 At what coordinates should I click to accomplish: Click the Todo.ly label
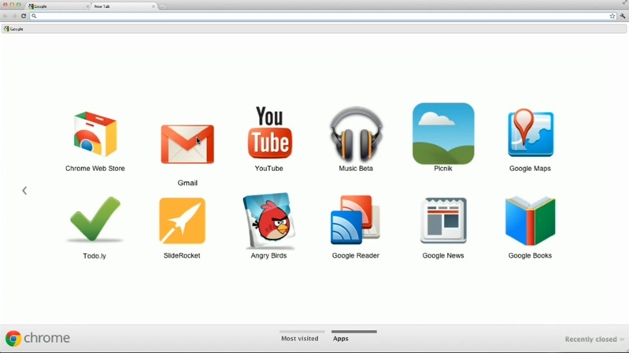[94, 256]
